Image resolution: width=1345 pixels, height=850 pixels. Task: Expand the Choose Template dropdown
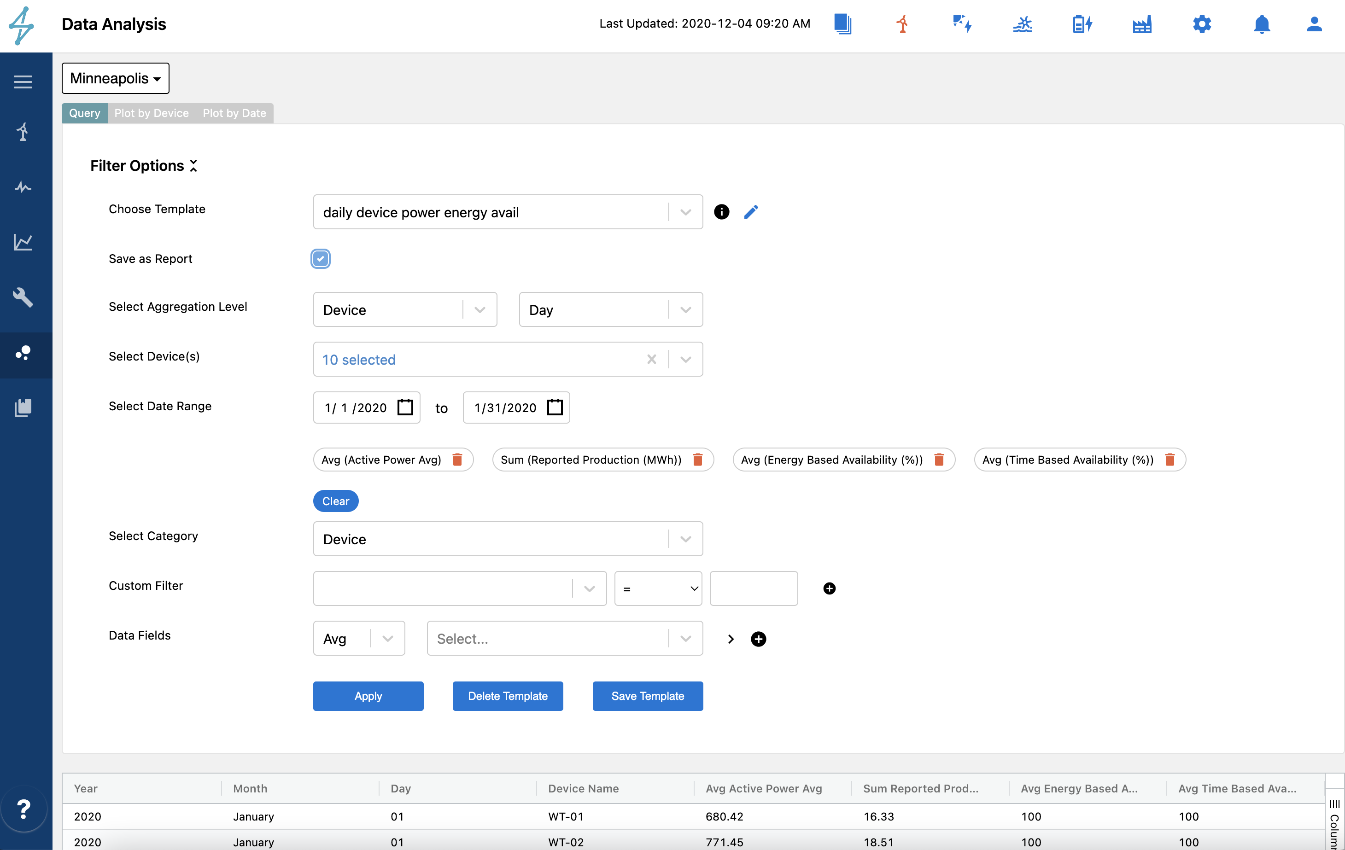[685, 212]
